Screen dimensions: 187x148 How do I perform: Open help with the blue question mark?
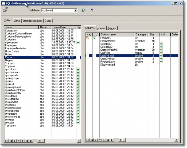(x=92, y=10)
